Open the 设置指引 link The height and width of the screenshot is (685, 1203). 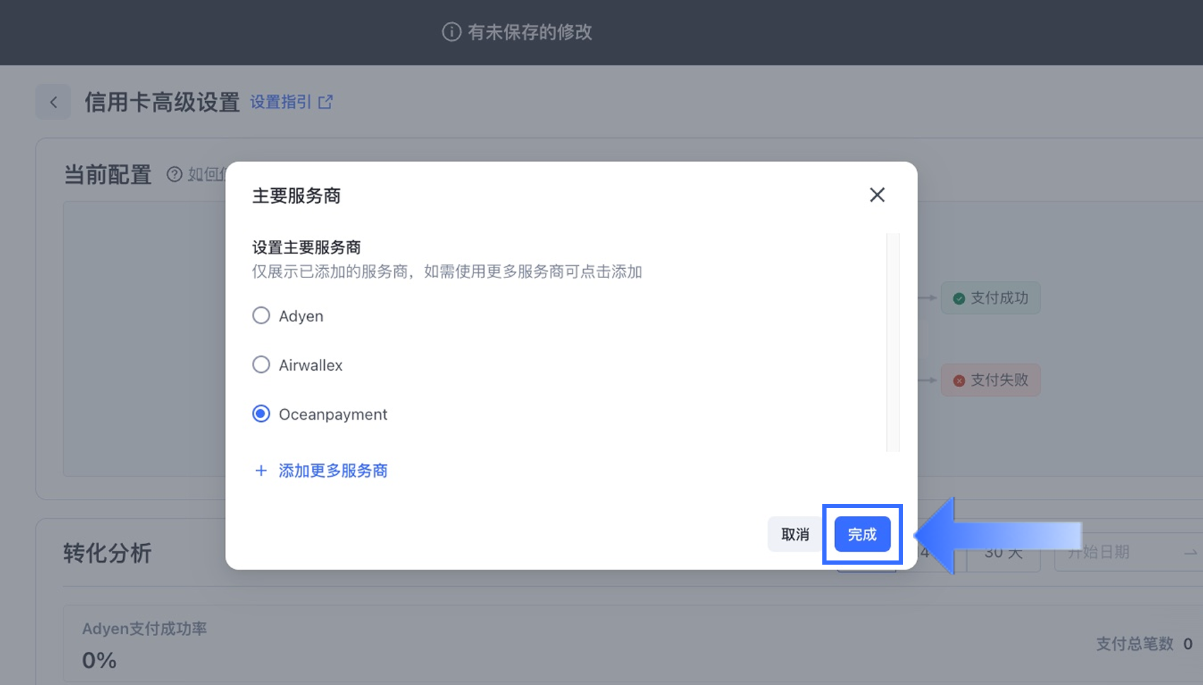281,102
